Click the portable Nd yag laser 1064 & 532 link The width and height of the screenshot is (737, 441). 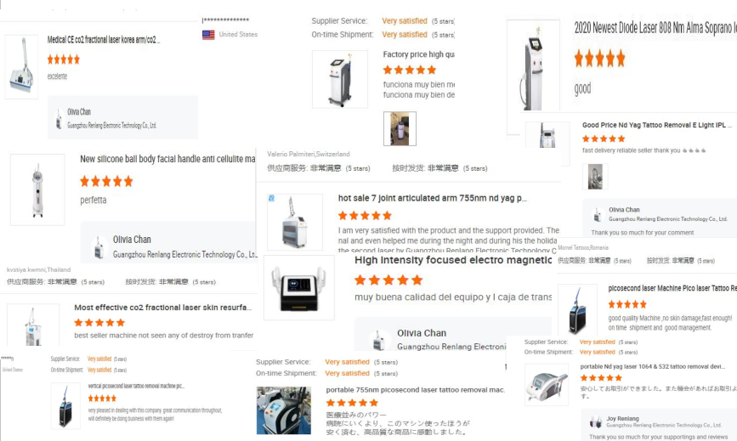click(652, 366)
